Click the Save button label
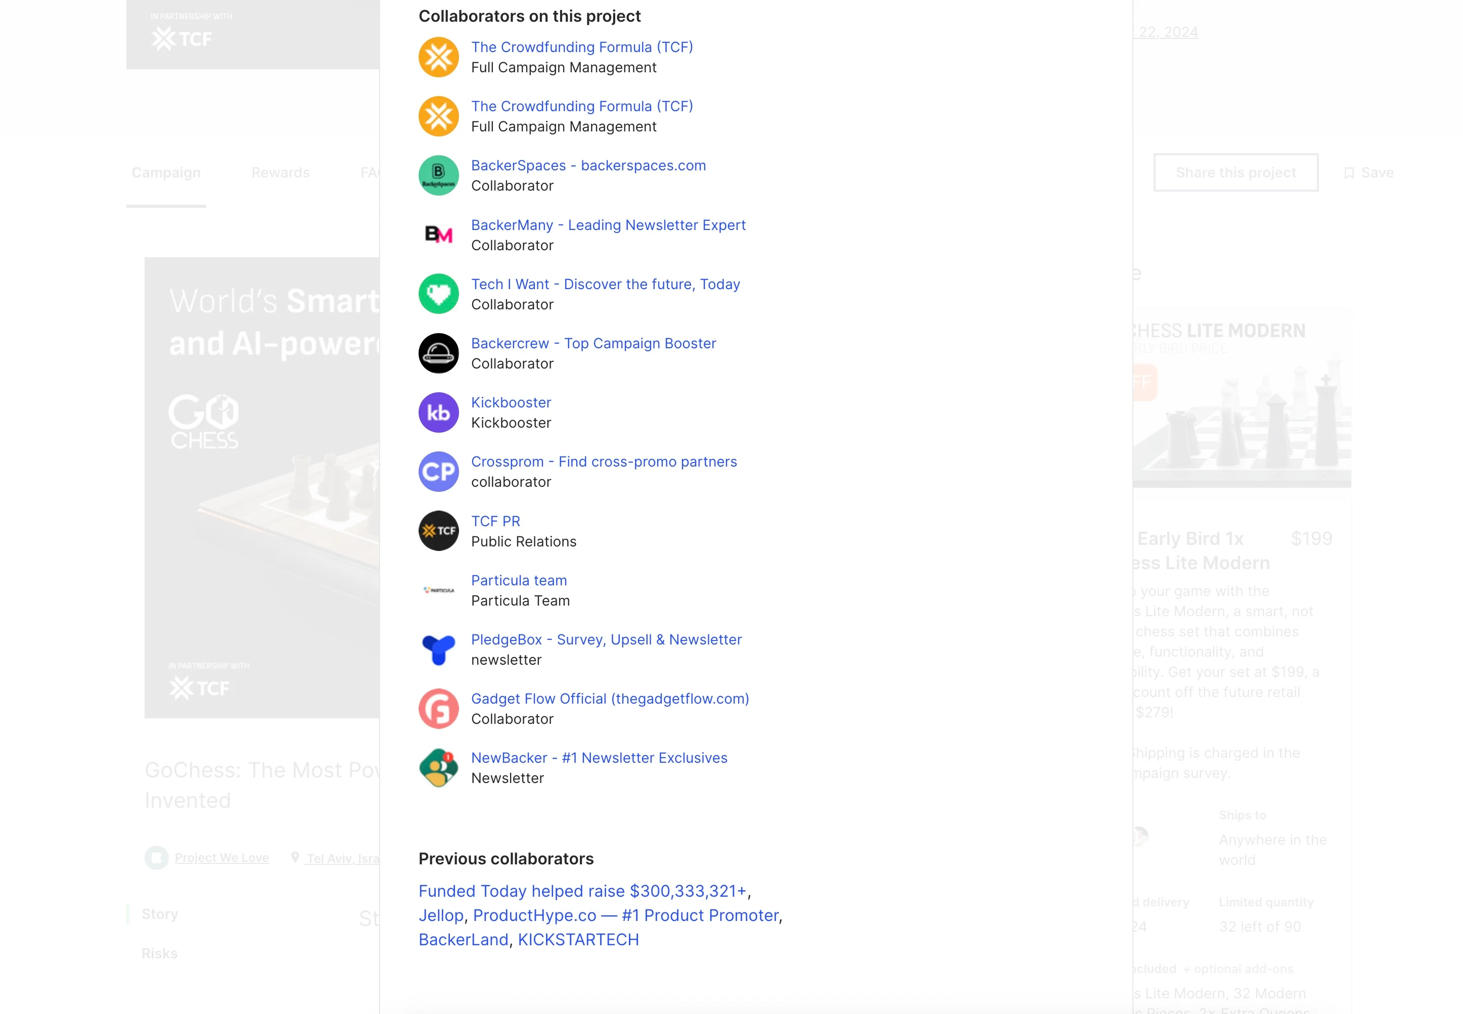1463x1014 pixels. click(x=1377, y=173)
